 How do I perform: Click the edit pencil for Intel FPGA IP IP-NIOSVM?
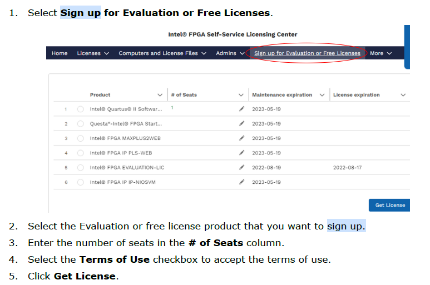[241, 182]
